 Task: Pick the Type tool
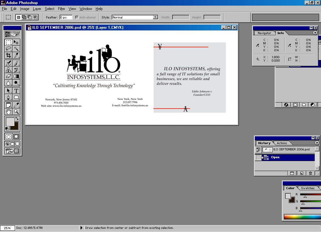pos(16,91)
